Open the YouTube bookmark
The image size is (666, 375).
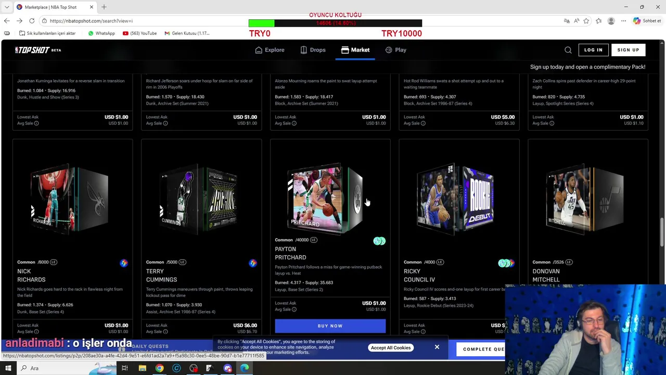coord(139,33)
